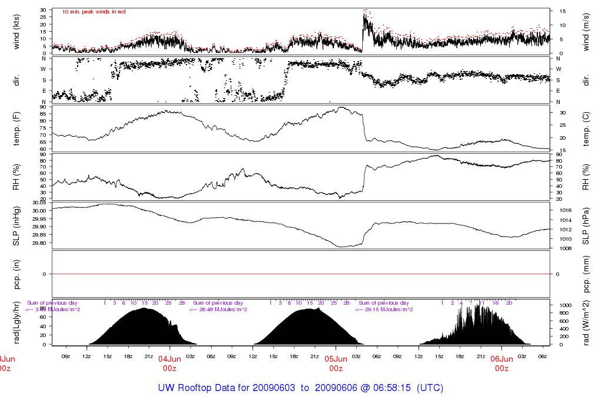
Task: Click the "temp. (F)" axis label
Action: click(x=16, y=129)
